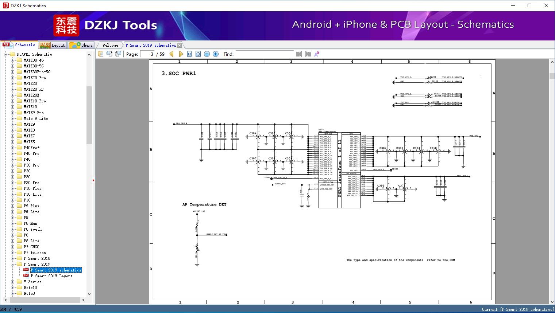Click the Find text field

pos(265,54)
